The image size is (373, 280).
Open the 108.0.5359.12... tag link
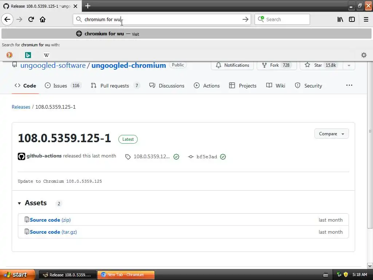(152, 156)
